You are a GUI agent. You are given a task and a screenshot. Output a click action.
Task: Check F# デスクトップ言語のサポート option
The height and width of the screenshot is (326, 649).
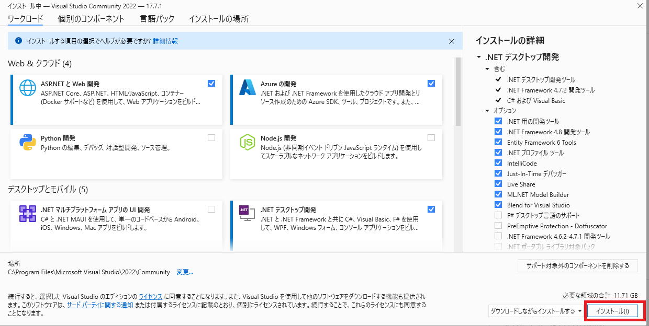click(498, 215)
